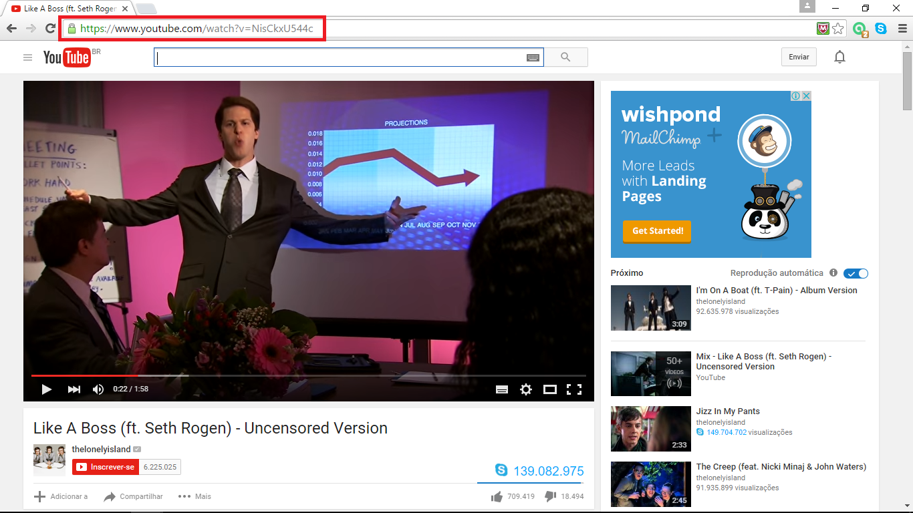Go forward in browser
Viewport: 913px width, 513px height.
coord(31,28)
